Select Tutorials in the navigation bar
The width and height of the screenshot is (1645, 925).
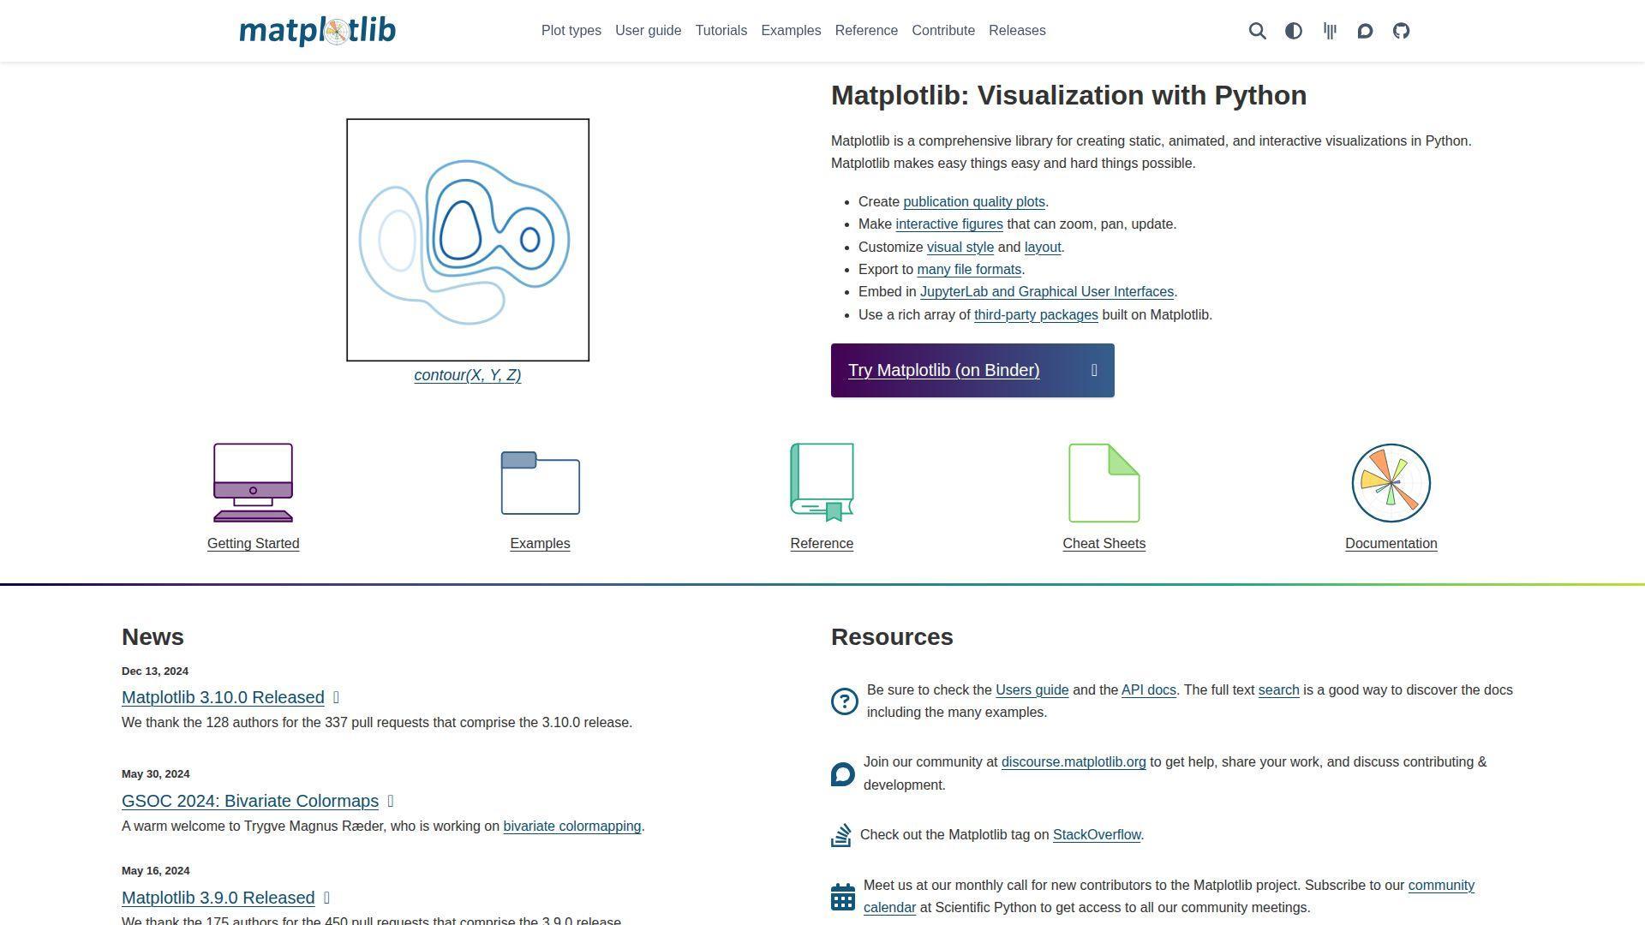point(721,31)
